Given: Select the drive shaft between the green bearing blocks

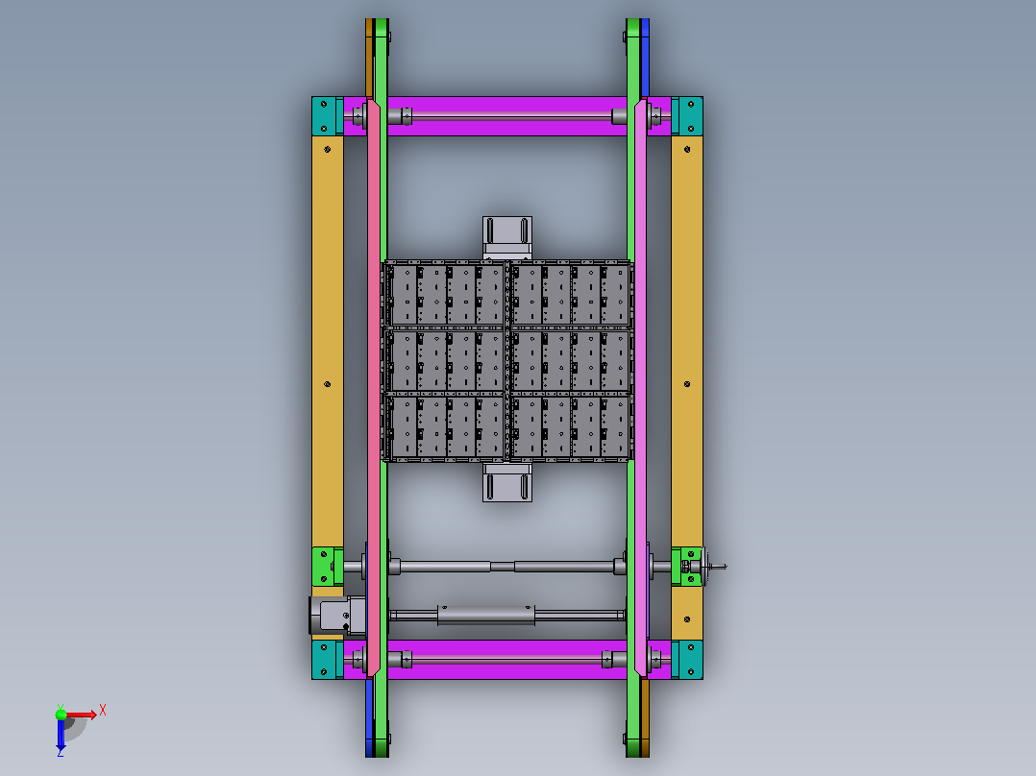Looking at the screenshot, I should pyautogui.click(x=506, y=567).
